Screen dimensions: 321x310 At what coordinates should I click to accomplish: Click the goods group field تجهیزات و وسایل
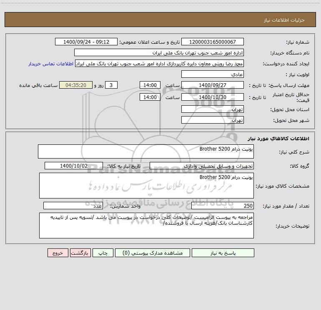click(202, 166)
